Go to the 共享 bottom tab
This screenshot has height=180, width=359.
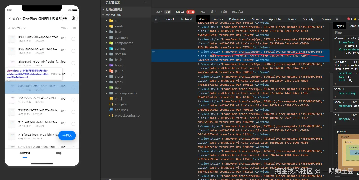coord(59,153)
